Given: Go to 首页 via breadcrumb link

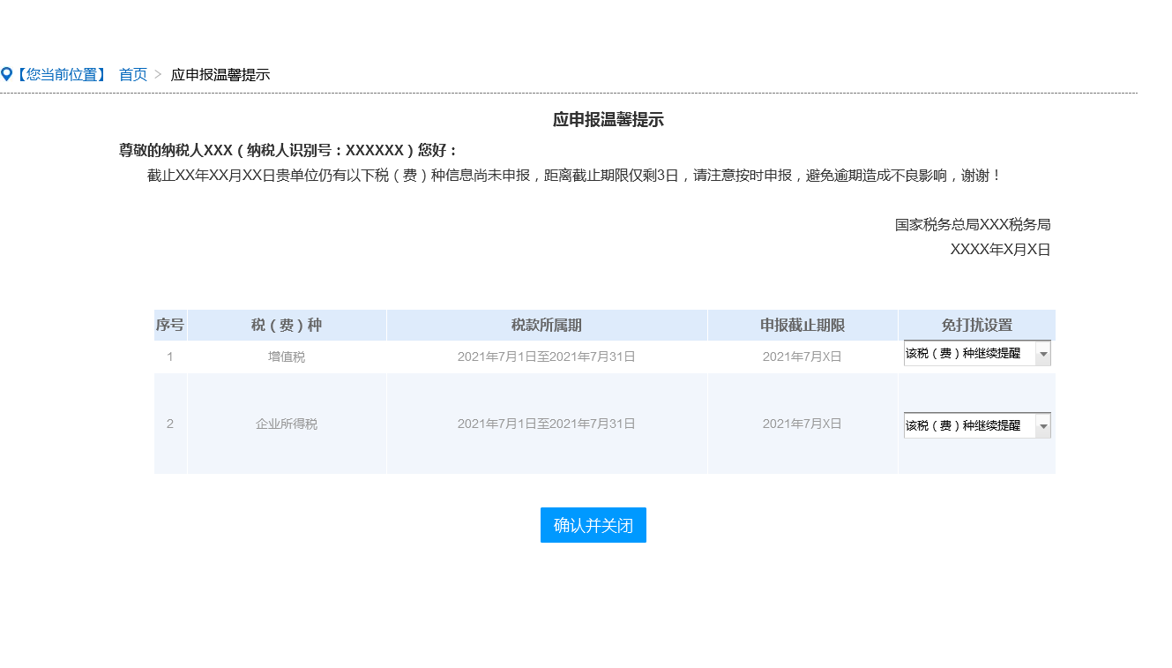Looking at the screenshot, I should [133, 75].
